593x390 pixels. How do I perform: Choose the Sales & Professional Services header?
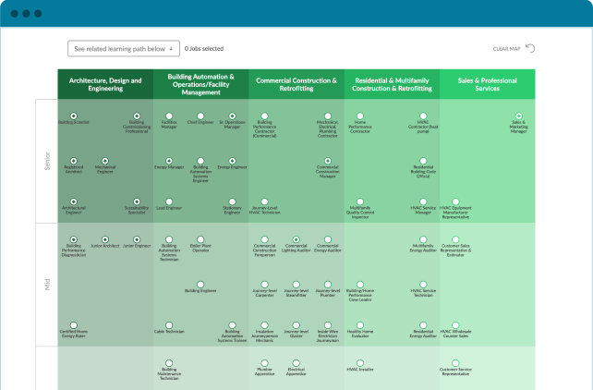487,84
